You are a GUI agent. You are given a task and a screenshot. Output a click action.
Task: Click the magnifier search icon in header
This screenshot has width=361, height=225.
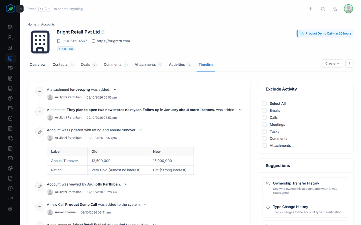(323, 9)
